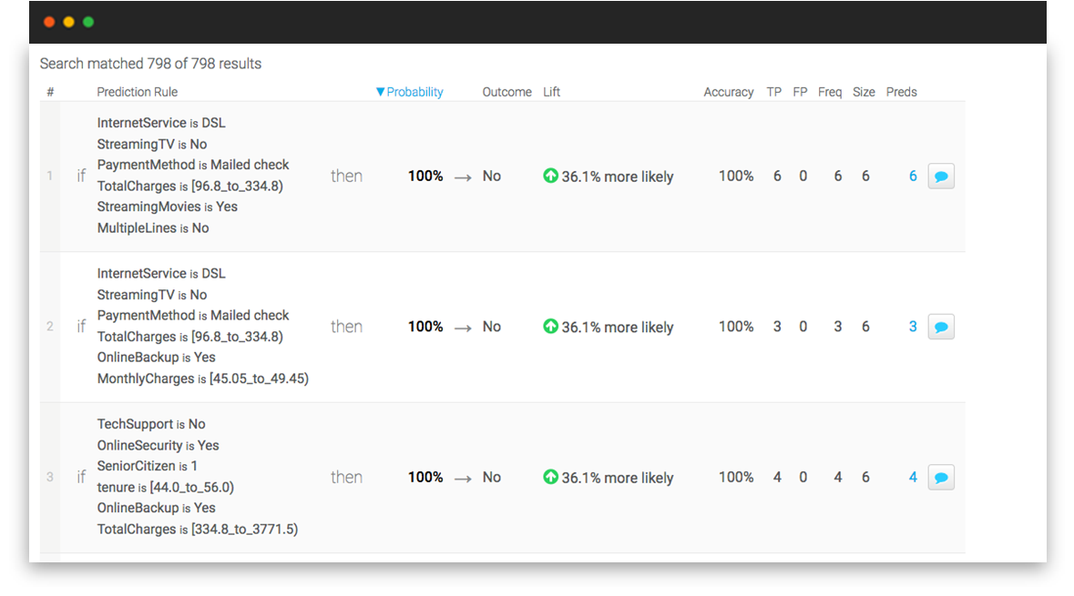The height and width of the screenshot is (596, 1074).
Task: Sort by the Probability column header
Action: [x=410, y=92]
